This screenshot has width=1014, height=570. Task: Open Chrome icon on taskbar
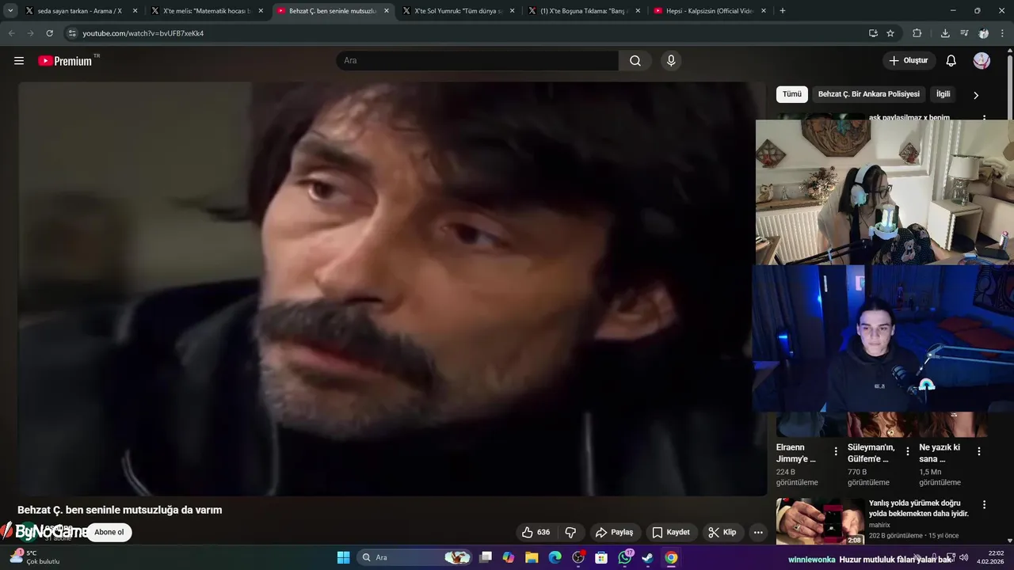[671, 557]
